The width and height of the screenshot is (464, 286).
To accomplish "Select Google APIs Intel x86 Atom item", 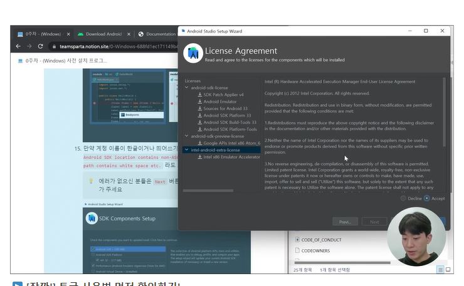I will click(232, 143).
